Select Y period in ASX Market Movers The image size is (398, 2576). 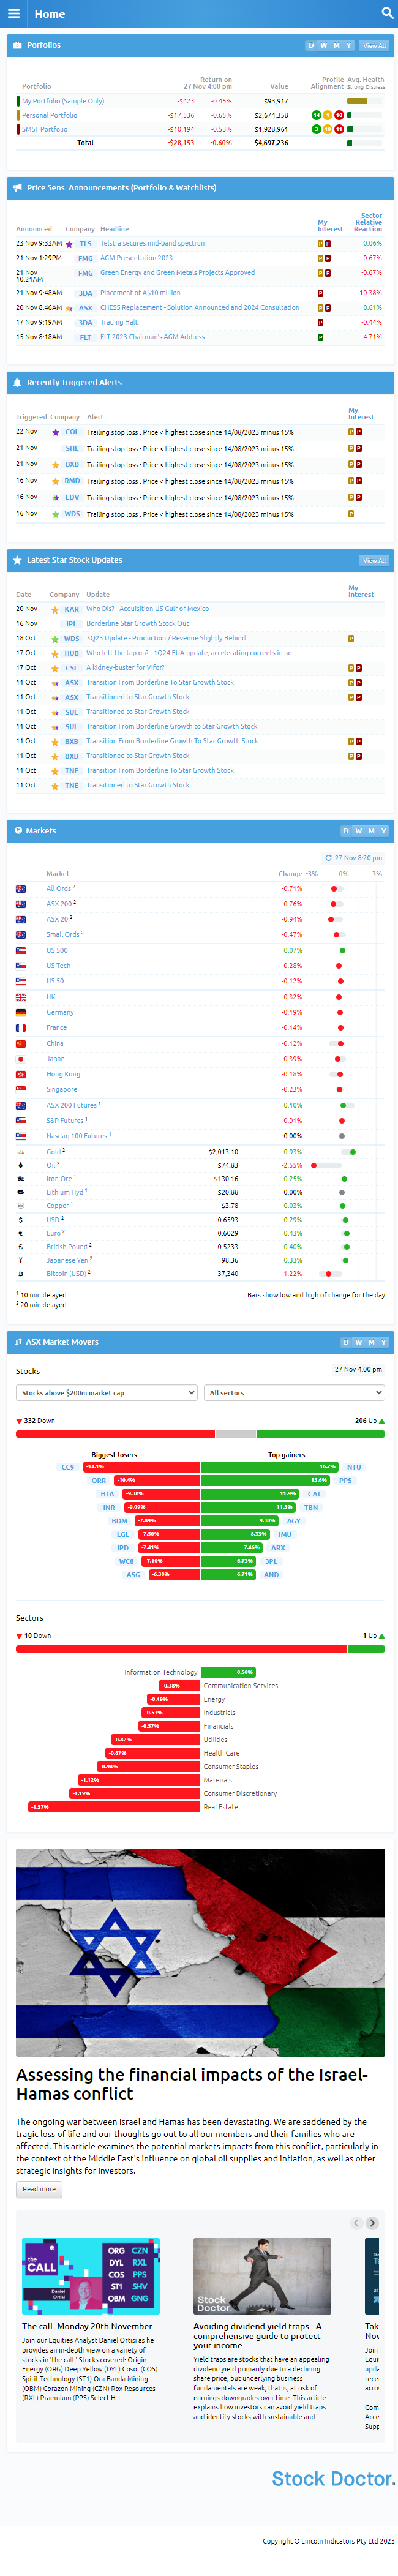(x=383, y=1342)
